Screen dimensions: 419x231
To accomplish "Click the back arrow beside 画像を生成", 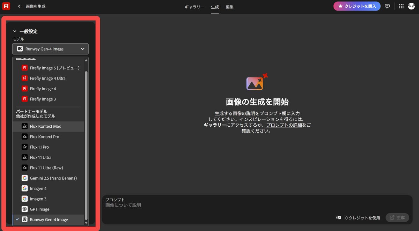I will 19,6.
